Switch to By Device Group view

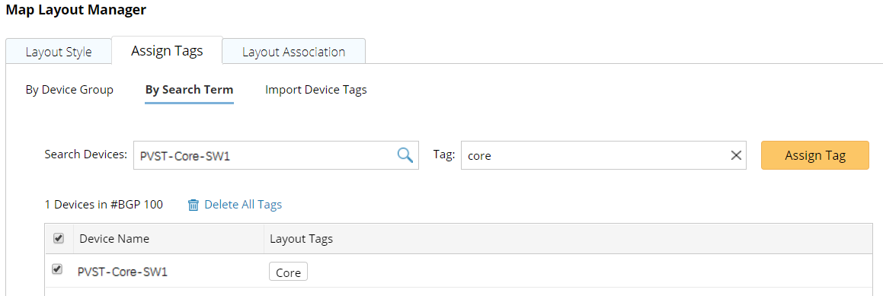click(70, 90)
